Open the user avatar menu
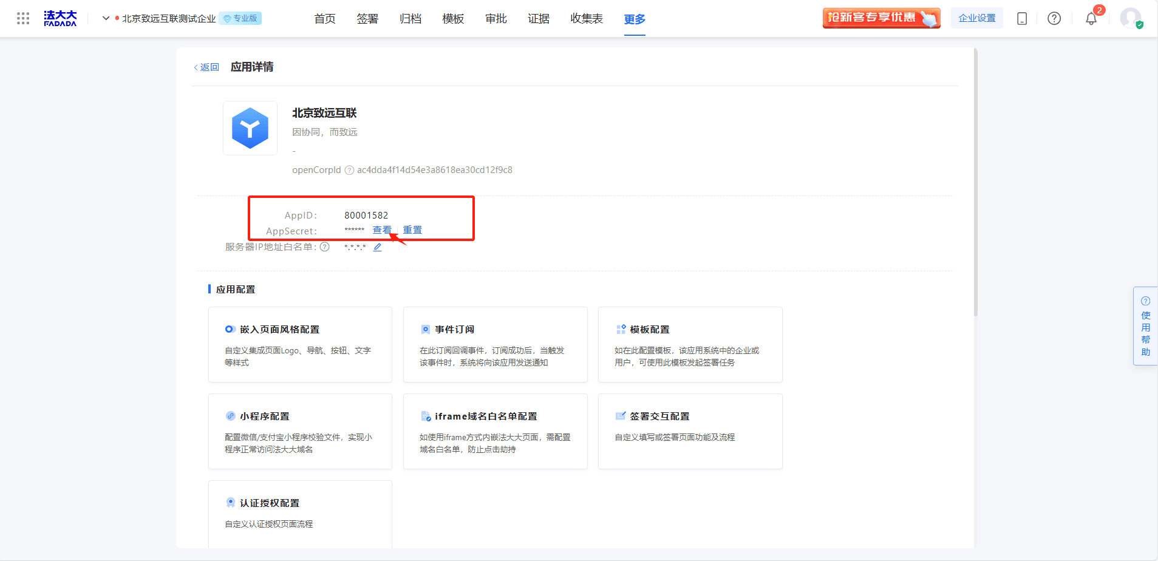This screenshot has height=561, width=1158. coord(1131,18)
